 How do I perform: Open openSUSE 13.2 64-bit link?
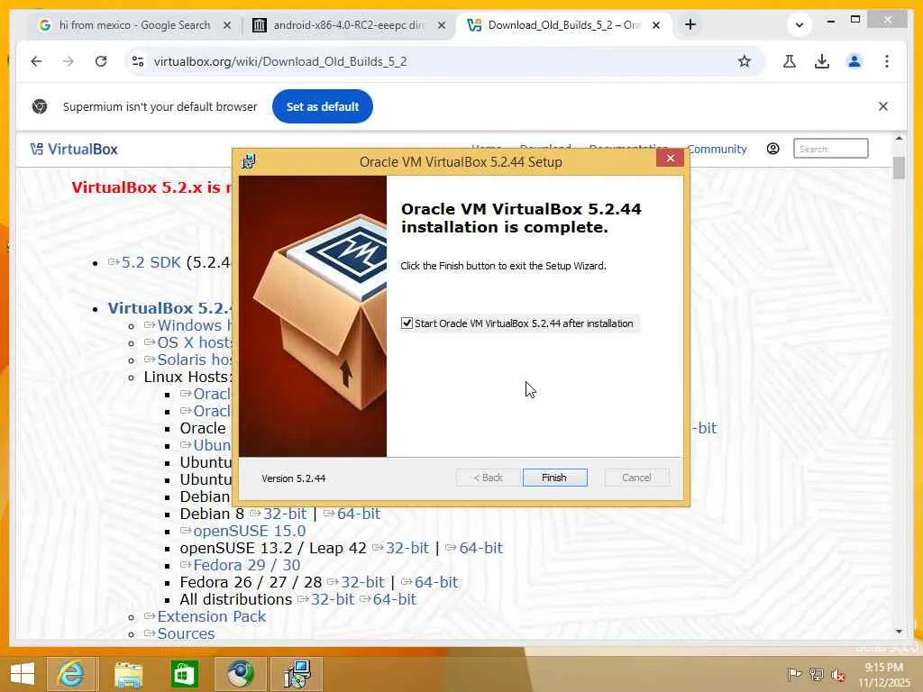(x=480, y=548)
